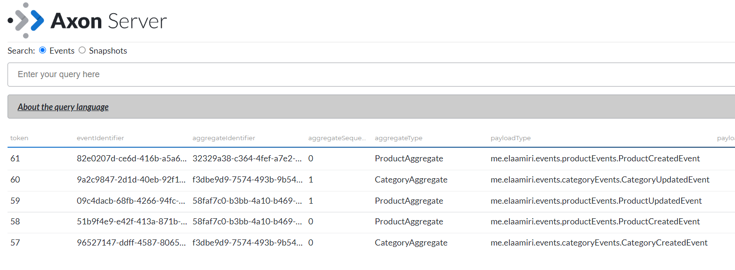Click the eventIdentifier column header
This screenshot has height=270, width=735.
click(x=100, y=138)
